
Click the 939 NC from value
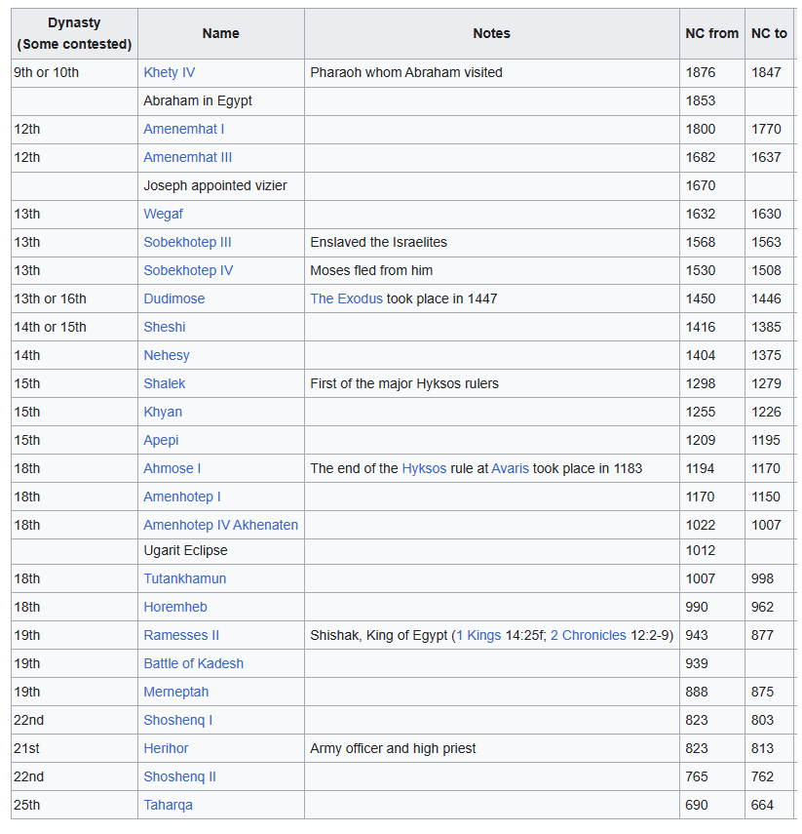[x=697, y=663]
